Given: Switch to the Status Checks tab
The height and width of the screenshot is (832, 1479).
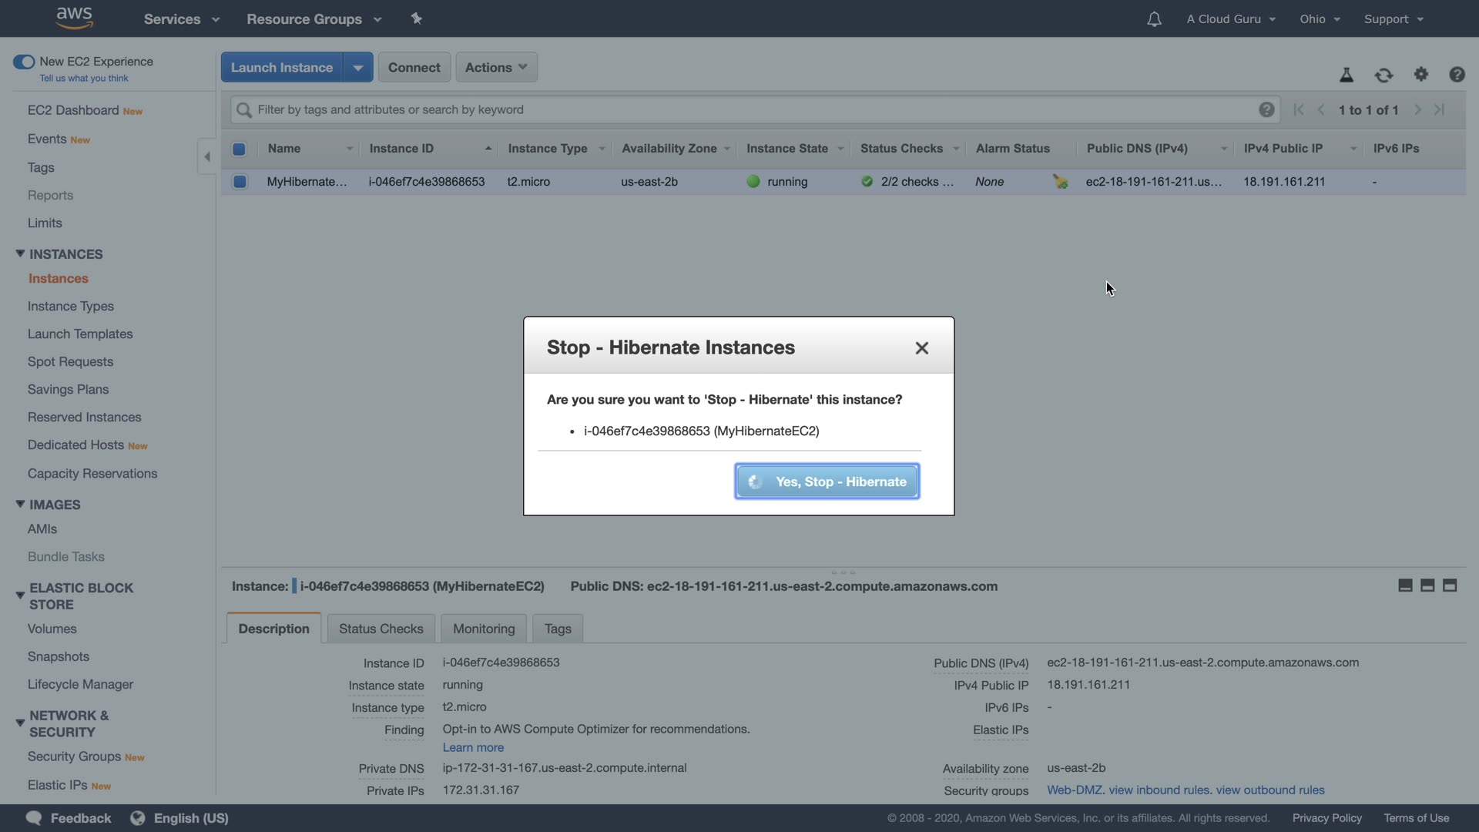Looking at the screenshot, I should click(x=381, y=629).
